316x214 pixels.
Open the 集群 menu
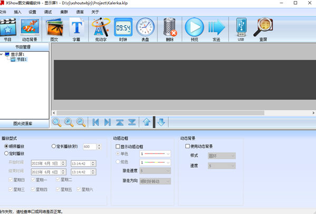tap(64, 12)
